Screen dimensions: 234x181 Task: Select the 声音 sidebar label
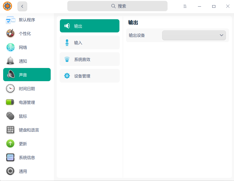[23, 75]
